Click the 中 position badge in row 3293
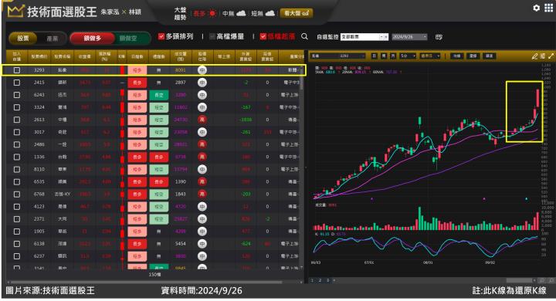Screen dimensions: 556x301 202,70
